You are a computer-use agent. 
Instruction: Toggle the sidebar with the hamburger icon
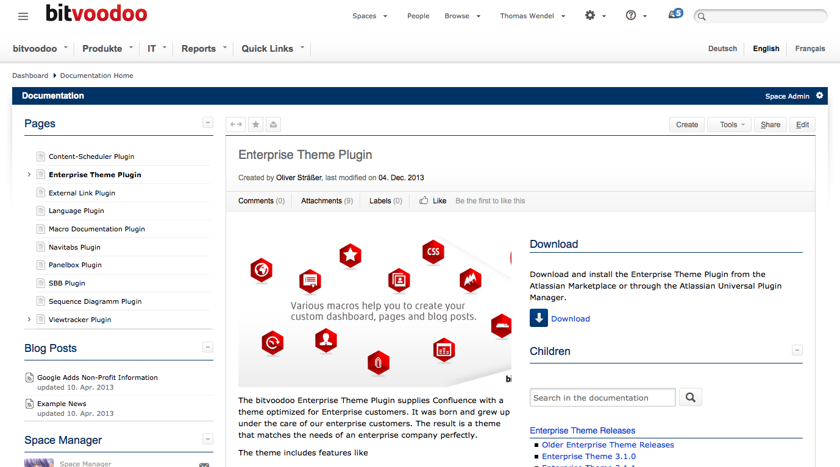(23, 16)
